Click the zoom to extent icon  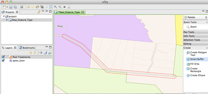[51, 7]
